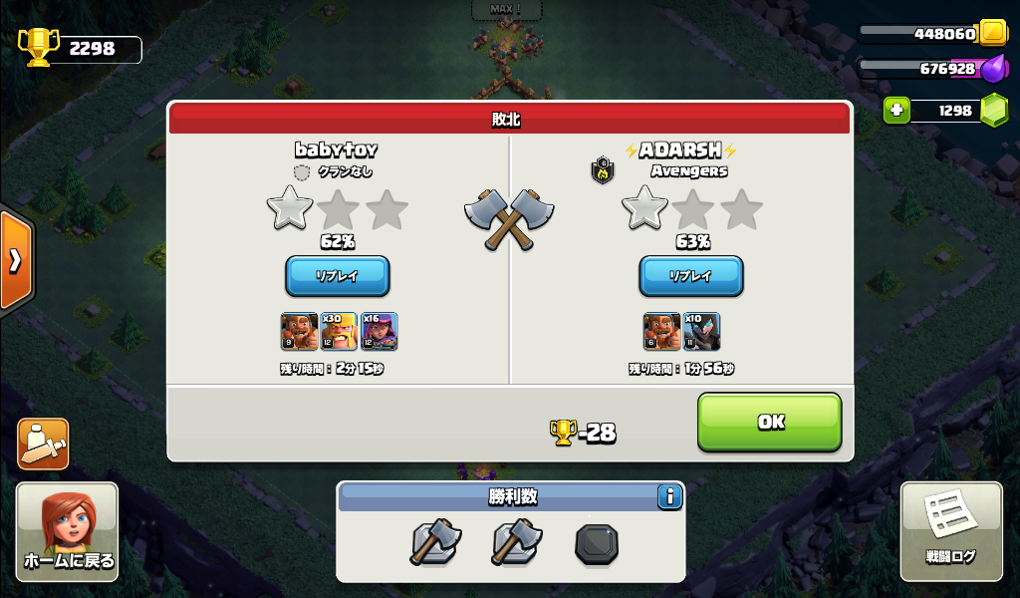Tap the Avengers clan badge

603,170
